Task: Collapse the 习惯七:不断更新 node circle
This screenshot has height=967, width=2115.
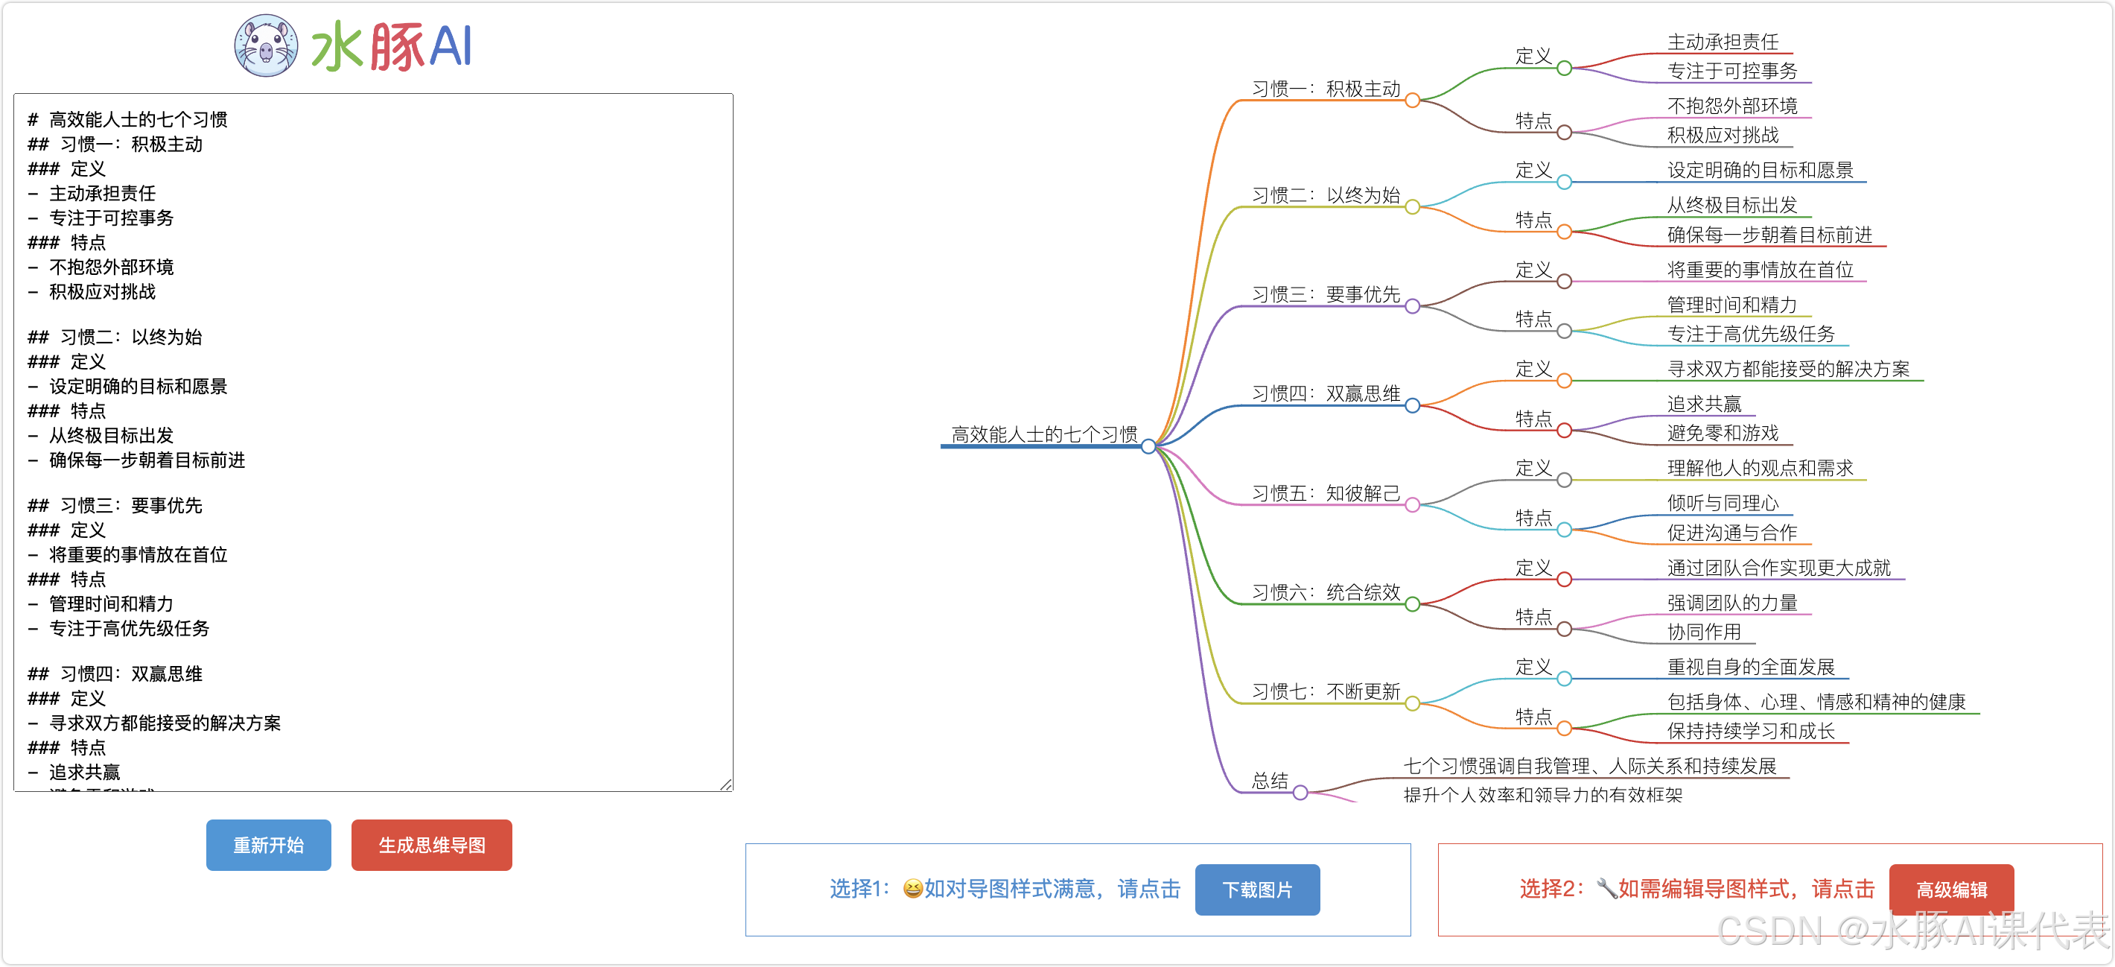Action: click(1412, 704)
